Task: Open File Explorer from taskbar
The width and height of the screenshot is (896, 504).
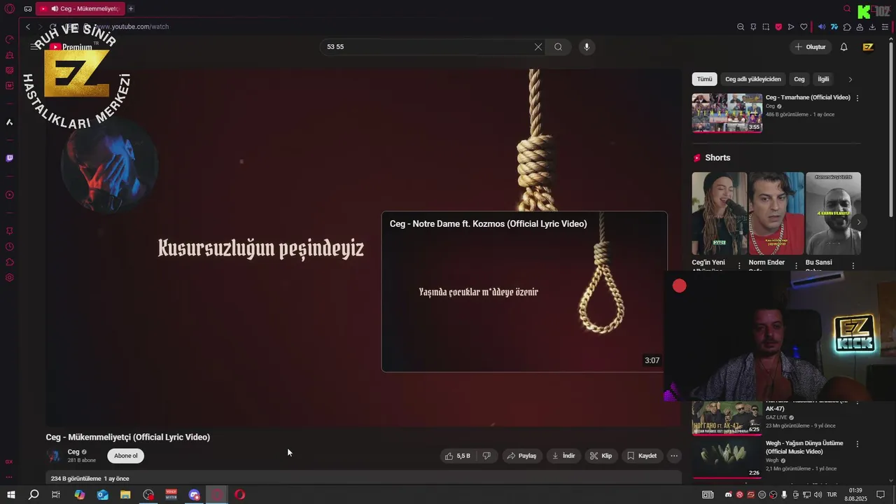Action: (125, 495)
